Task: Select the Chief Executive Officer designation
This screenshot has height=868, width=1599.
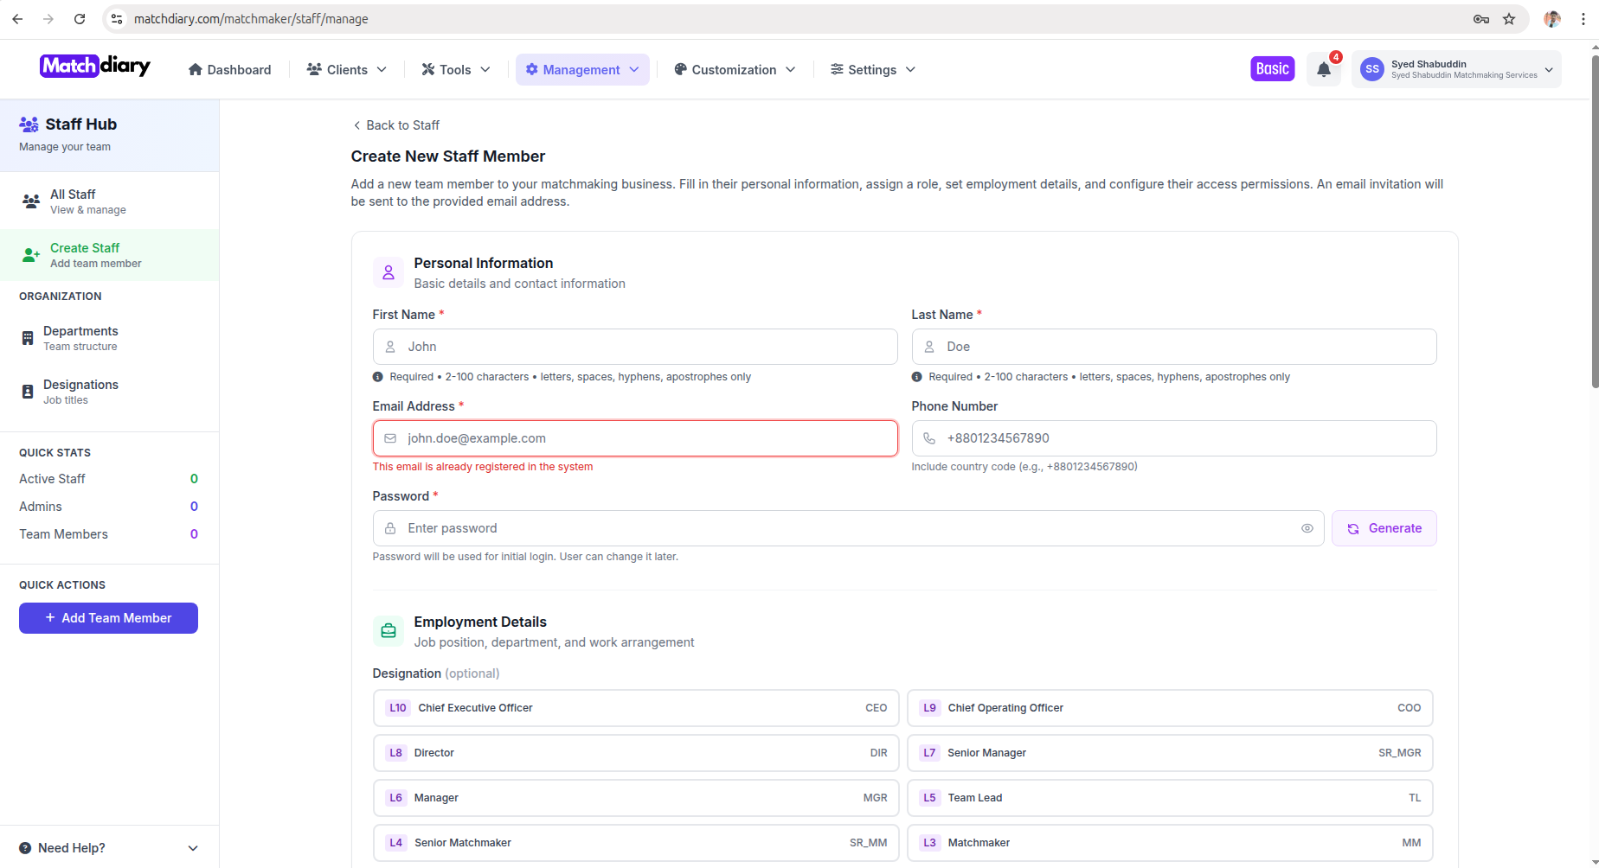Action: pos(636,708)
